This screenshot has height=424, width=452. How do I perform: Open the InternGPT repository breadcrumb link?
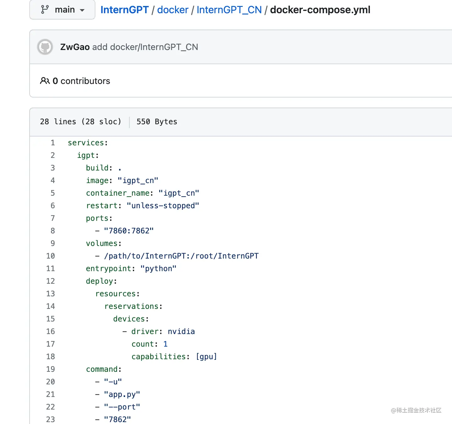coord(124,10)
